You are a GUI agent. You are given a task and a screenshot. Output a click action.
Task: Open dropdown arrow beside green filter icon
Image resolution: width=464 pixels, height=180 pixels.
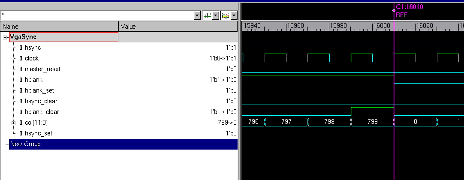coord(215,15)
